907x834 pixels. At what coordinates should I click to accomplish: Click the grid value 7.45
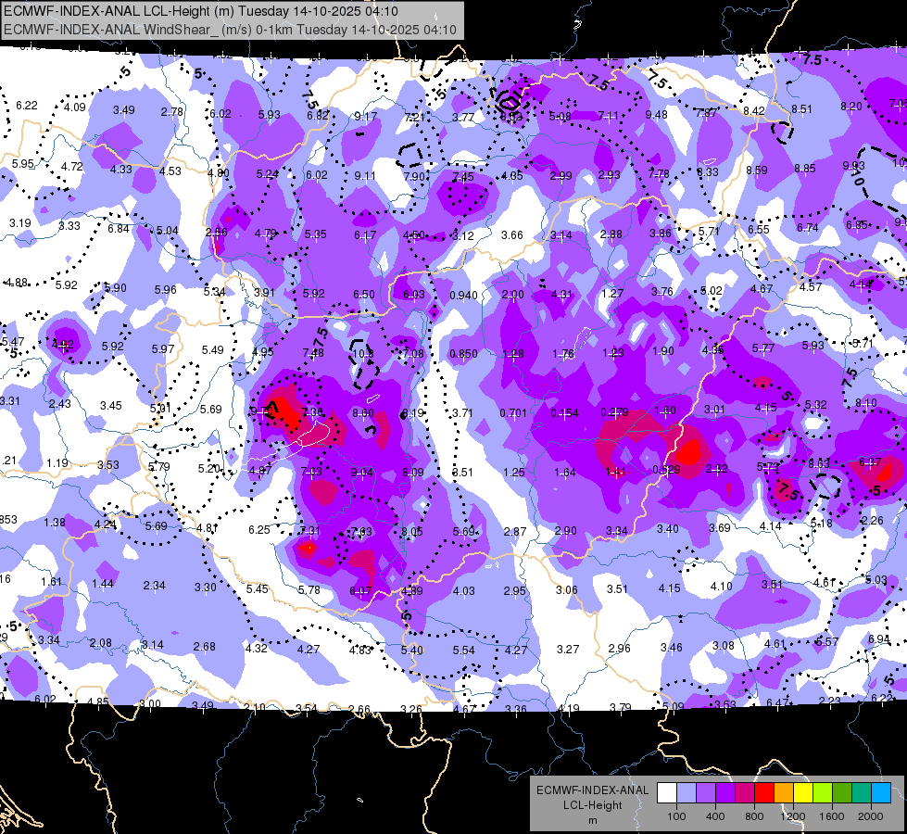462,176
